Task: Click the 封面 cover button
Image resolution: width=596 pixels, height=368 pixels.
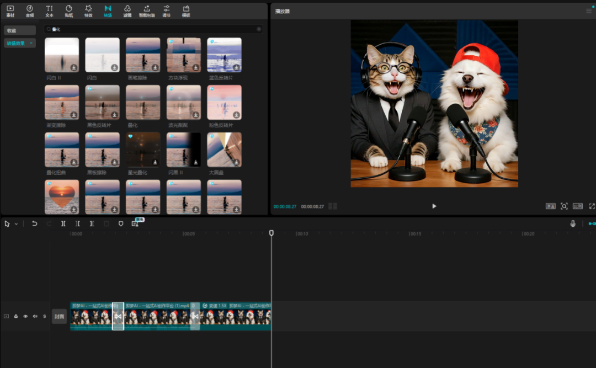Action: coord(59,317)
